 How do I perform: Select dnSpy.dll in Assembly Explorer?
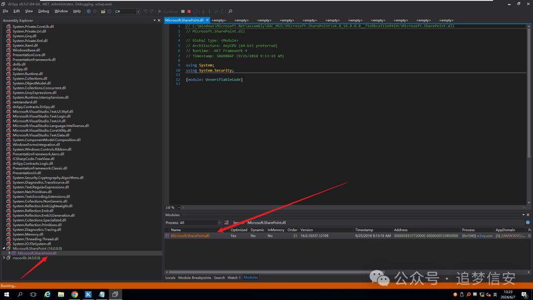[x=20, y=69]
